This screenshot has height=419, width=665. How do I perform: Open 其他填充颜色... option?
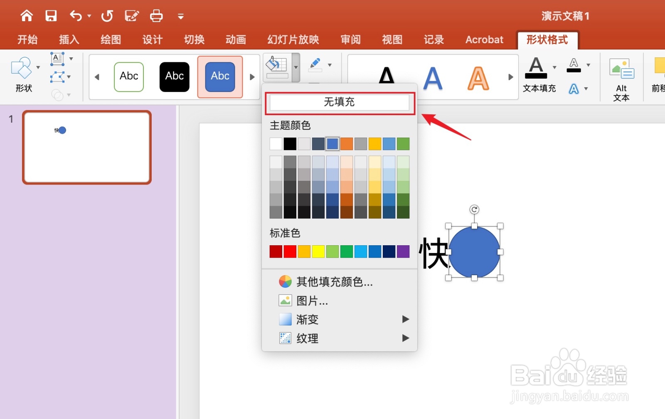point(340,282)
